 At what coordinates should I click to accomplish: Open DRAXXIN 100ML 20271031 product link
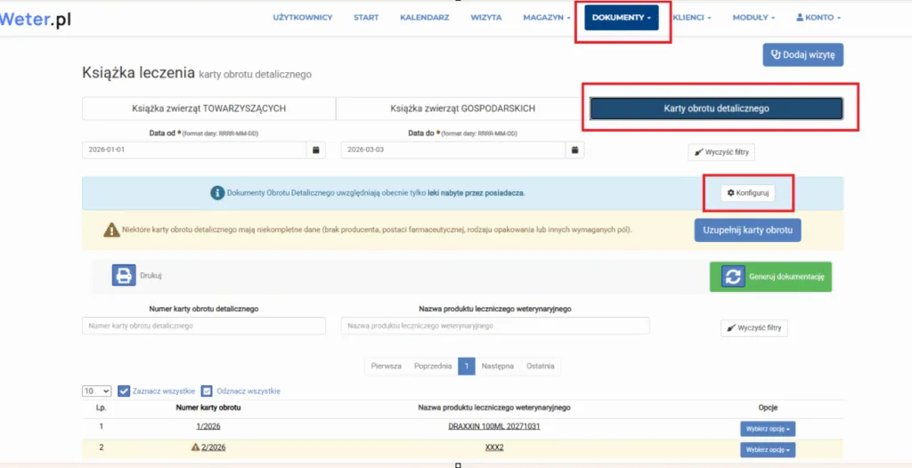tap(494, 426)
